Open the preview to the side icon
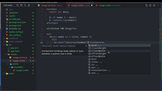The image size is (162, 91). (150, 5)
